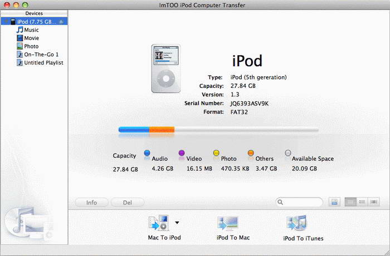Click the yellow minimize window button

click(16, 5)
